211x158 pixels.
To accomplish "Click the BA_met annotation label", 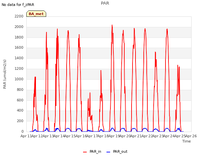I will 36,14.
